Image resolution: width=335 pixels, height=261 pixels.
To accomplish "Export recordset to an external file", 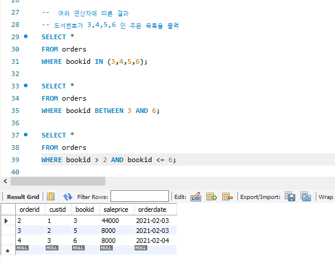I will tap(290, 197).
